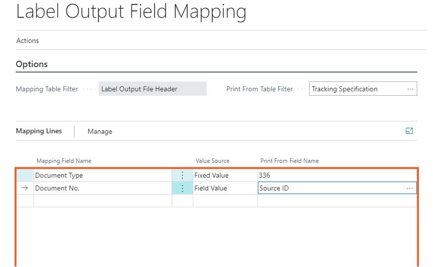Select the Fixed Value source cell

point(224,176)
